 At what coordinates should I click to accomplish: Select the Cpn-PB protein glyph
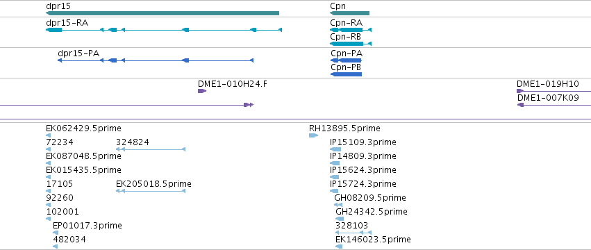(x=346, y=74)
